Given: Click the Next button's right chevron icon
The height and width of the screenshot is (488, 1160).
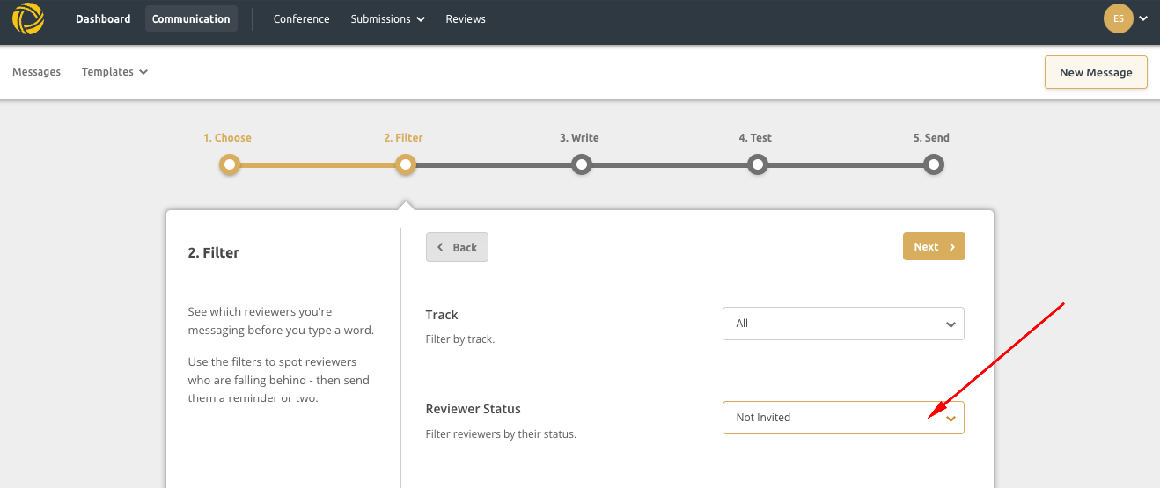Looking at the screenshot, I should [952, 247].
